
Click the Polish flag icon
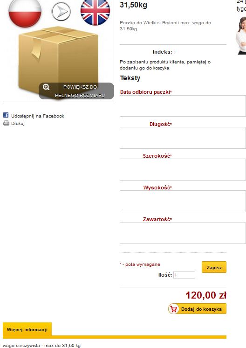(x=25, y=13)
